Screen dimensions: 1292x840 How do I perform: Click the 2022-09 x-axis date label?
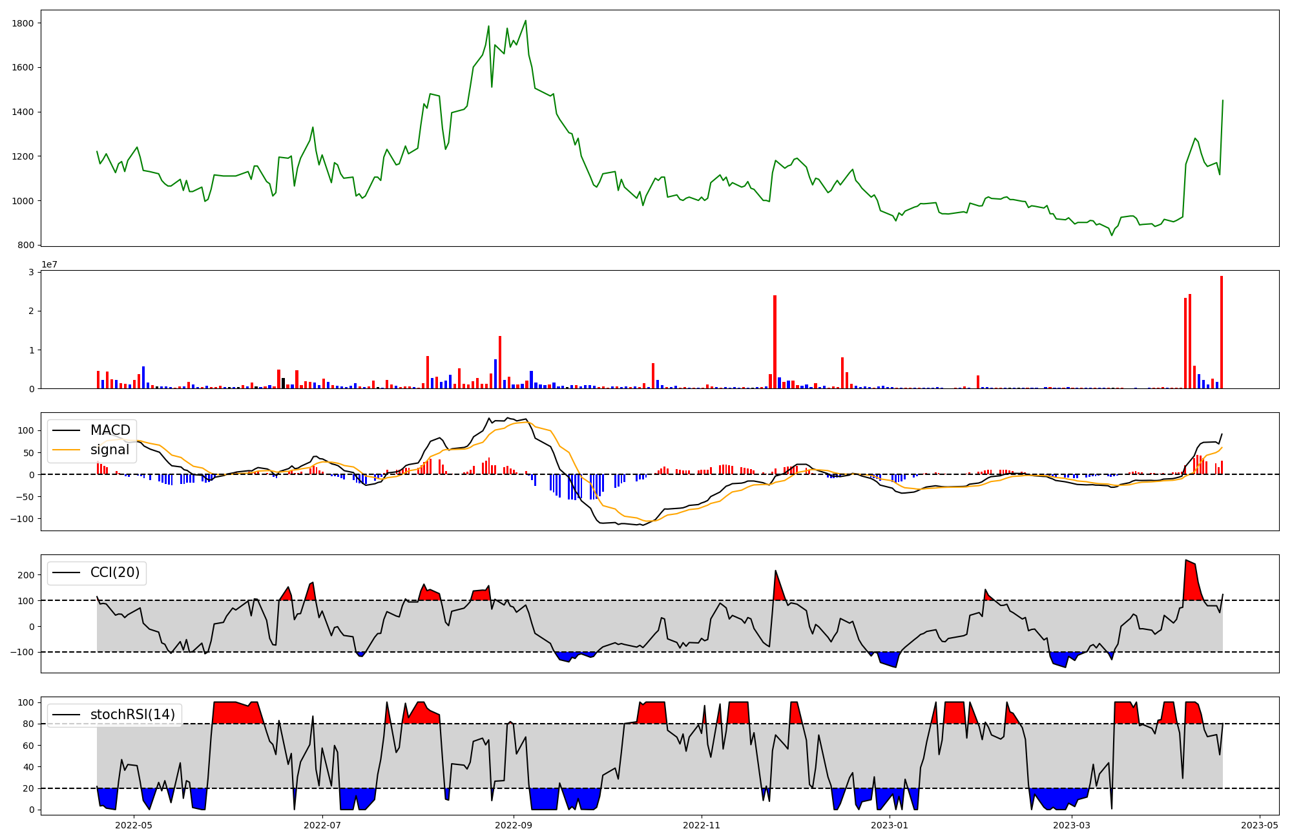pyautogui.click(x=514, y=825)
